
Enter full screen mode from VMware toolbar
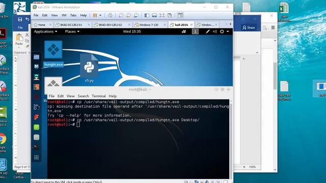(162, 15)
